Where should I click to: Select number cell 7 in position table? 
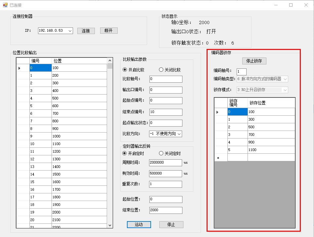41,121
